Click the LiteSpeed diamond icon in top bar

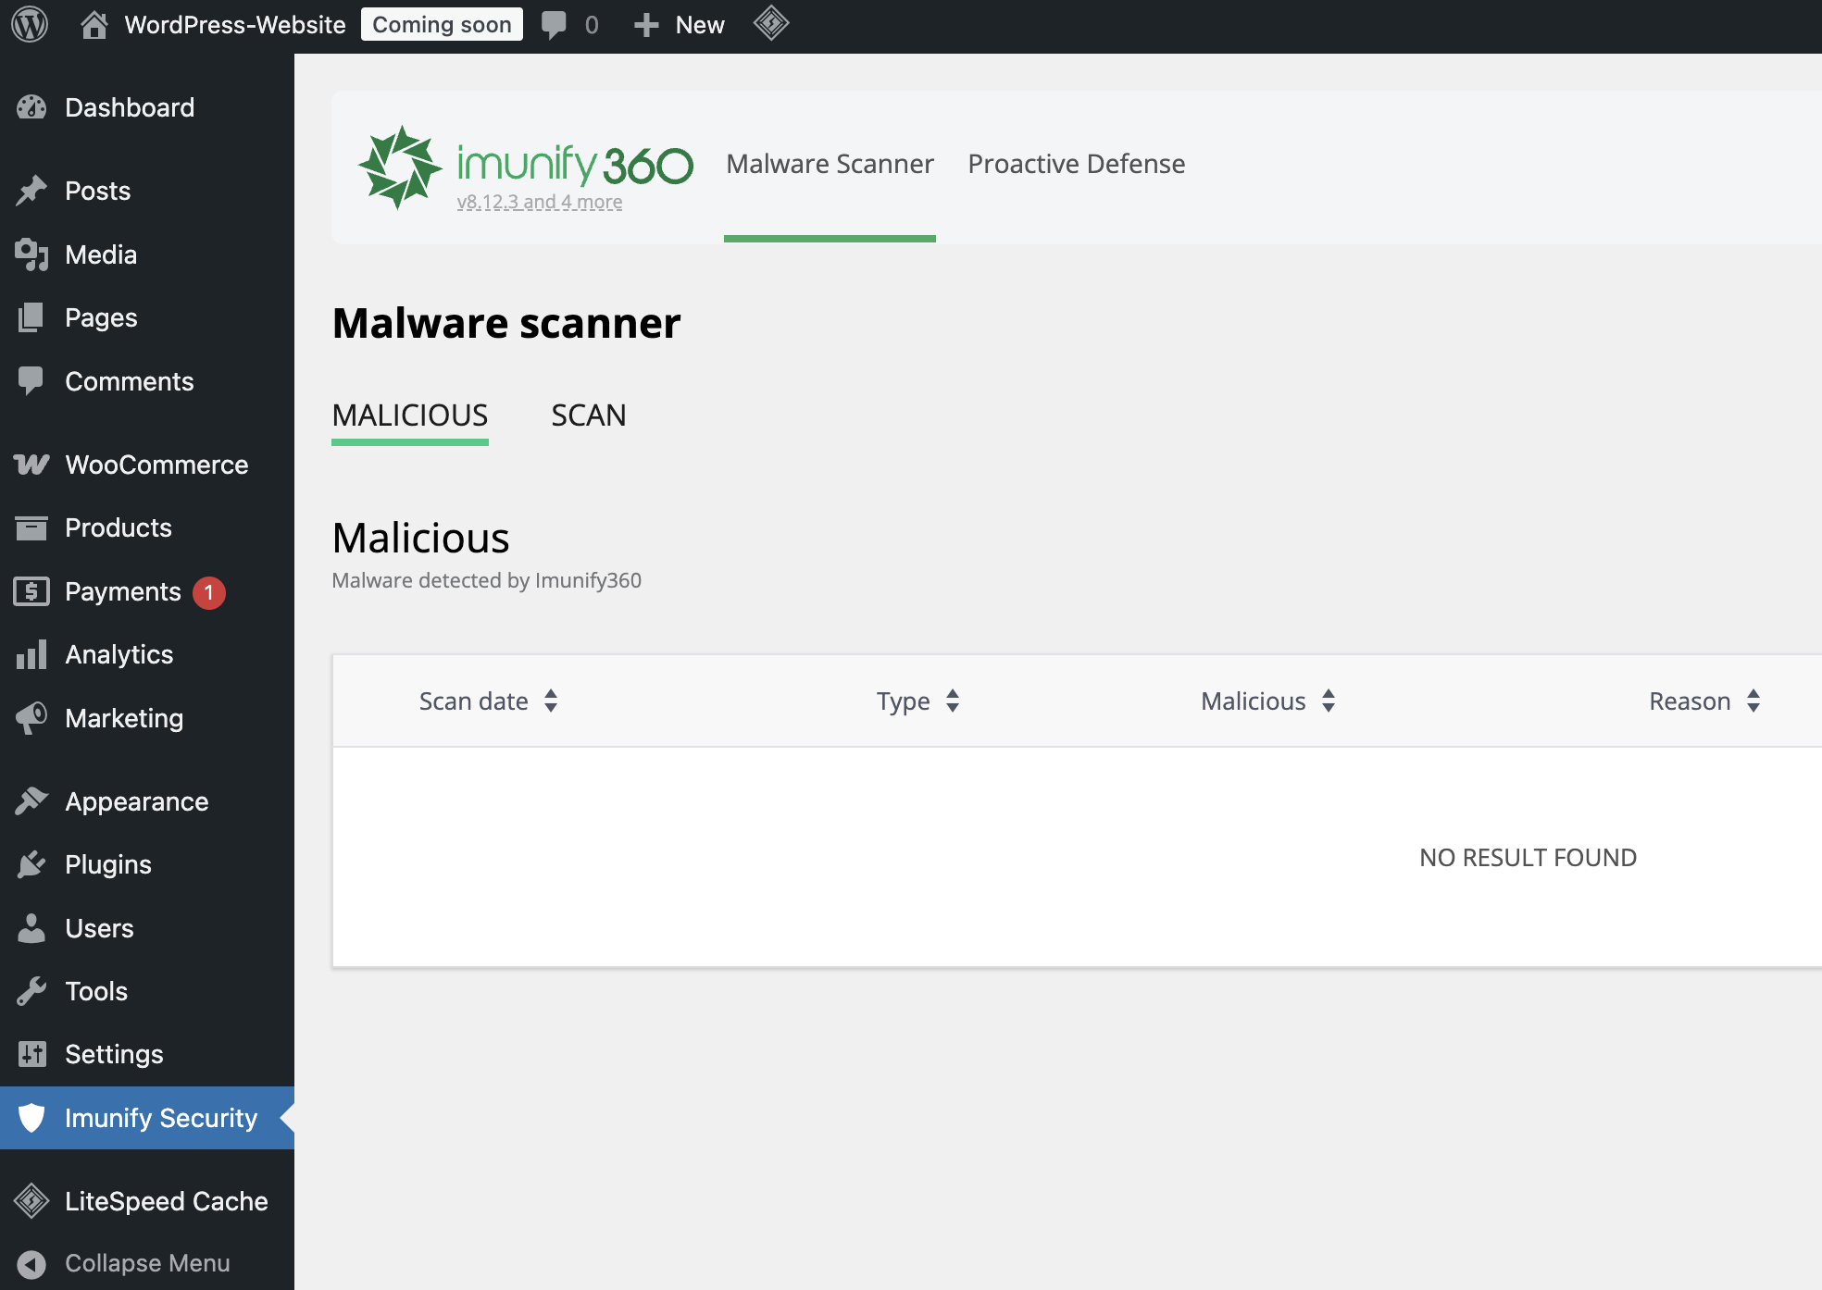770,24
